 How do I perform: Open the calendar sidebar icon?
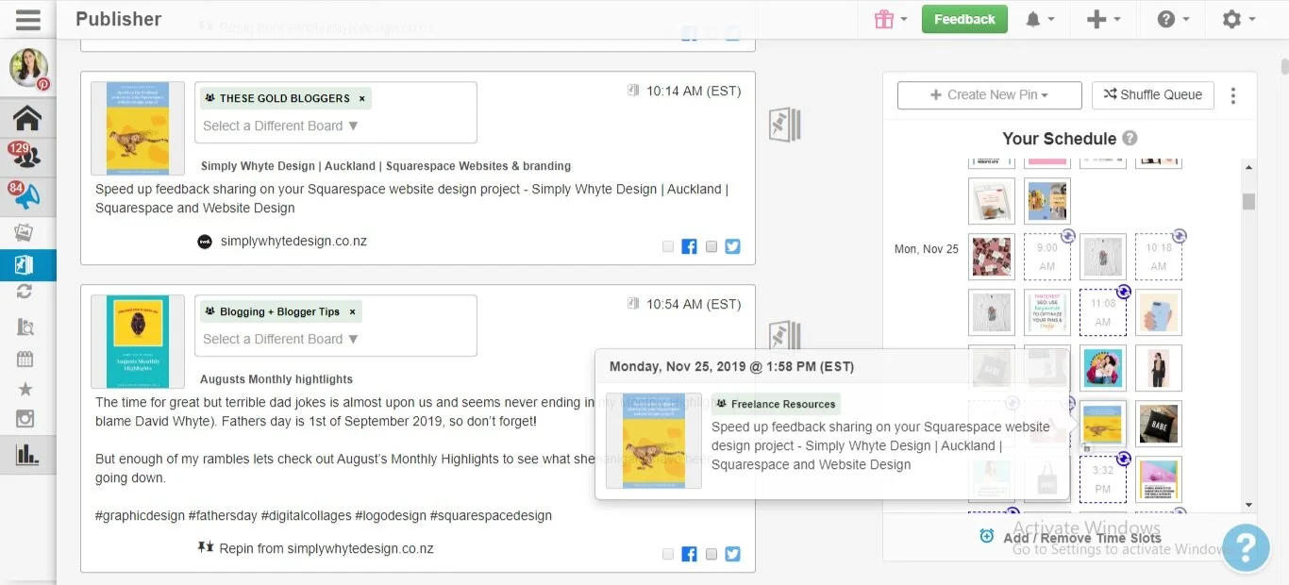pyautogui.click(x=25, y=359)
